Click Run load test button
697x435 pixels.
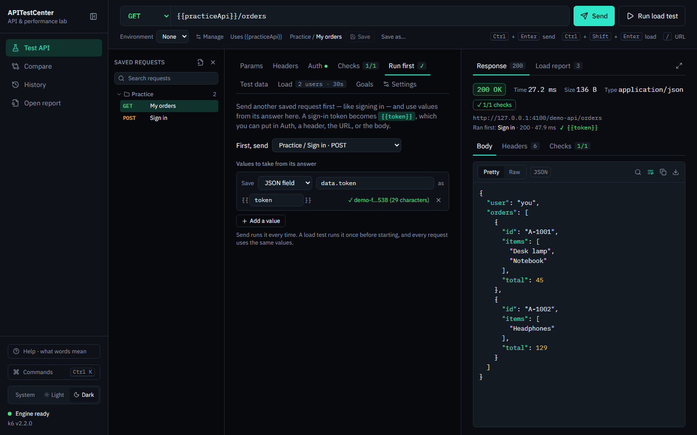point(652,16)
